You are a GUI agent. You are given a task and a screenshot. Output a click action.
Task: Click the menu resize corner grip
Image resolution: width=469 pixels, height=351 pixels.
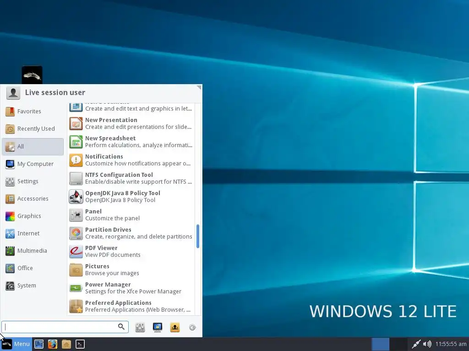click(199, 87)
